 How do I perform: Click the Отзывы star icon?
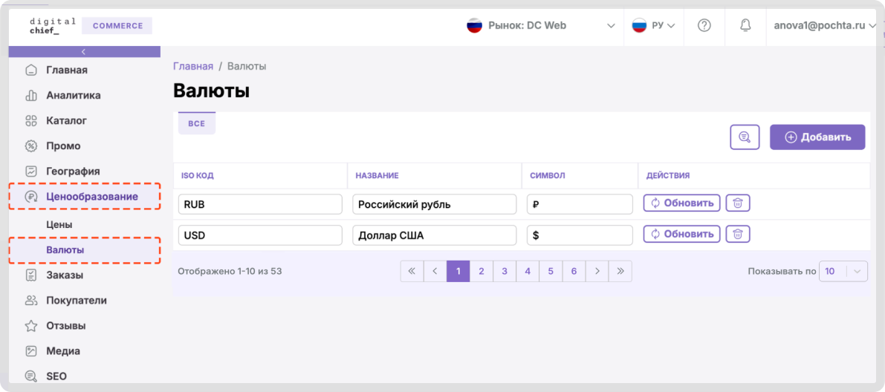pos(32,326)
